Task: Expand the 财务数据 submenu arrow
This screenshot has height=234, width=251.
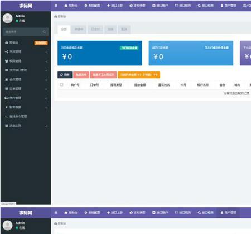Action: 46,108
